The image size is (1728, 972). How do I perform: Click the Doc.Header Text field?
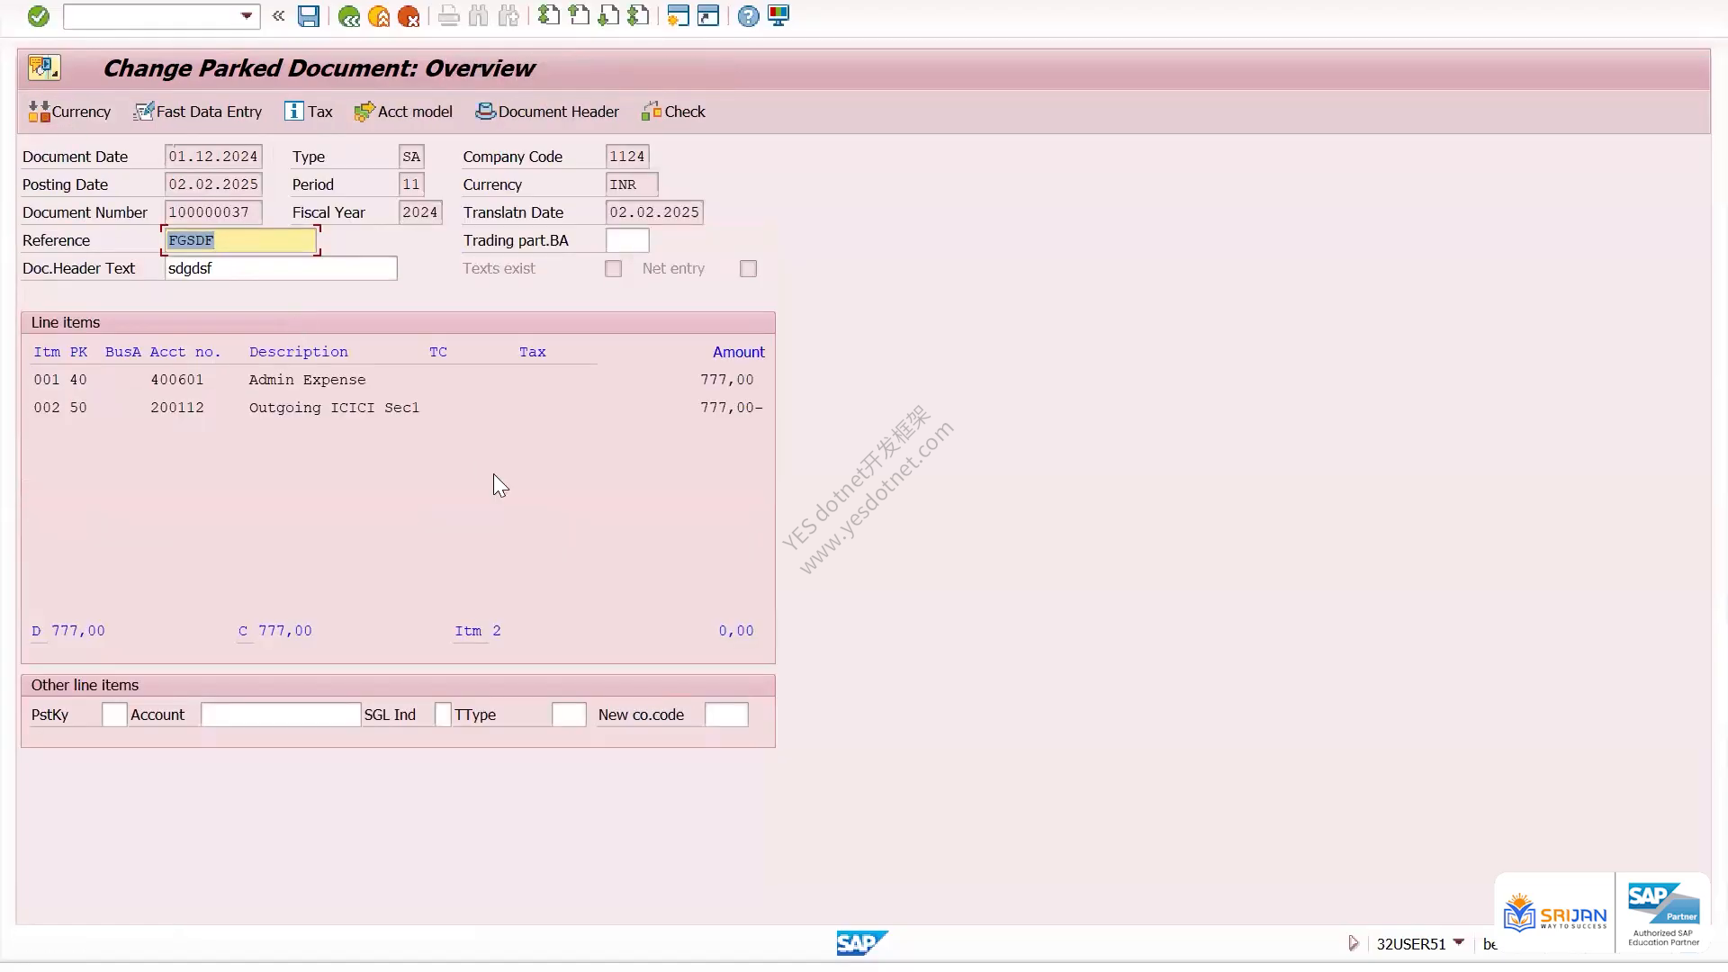[x=281, y=268]
